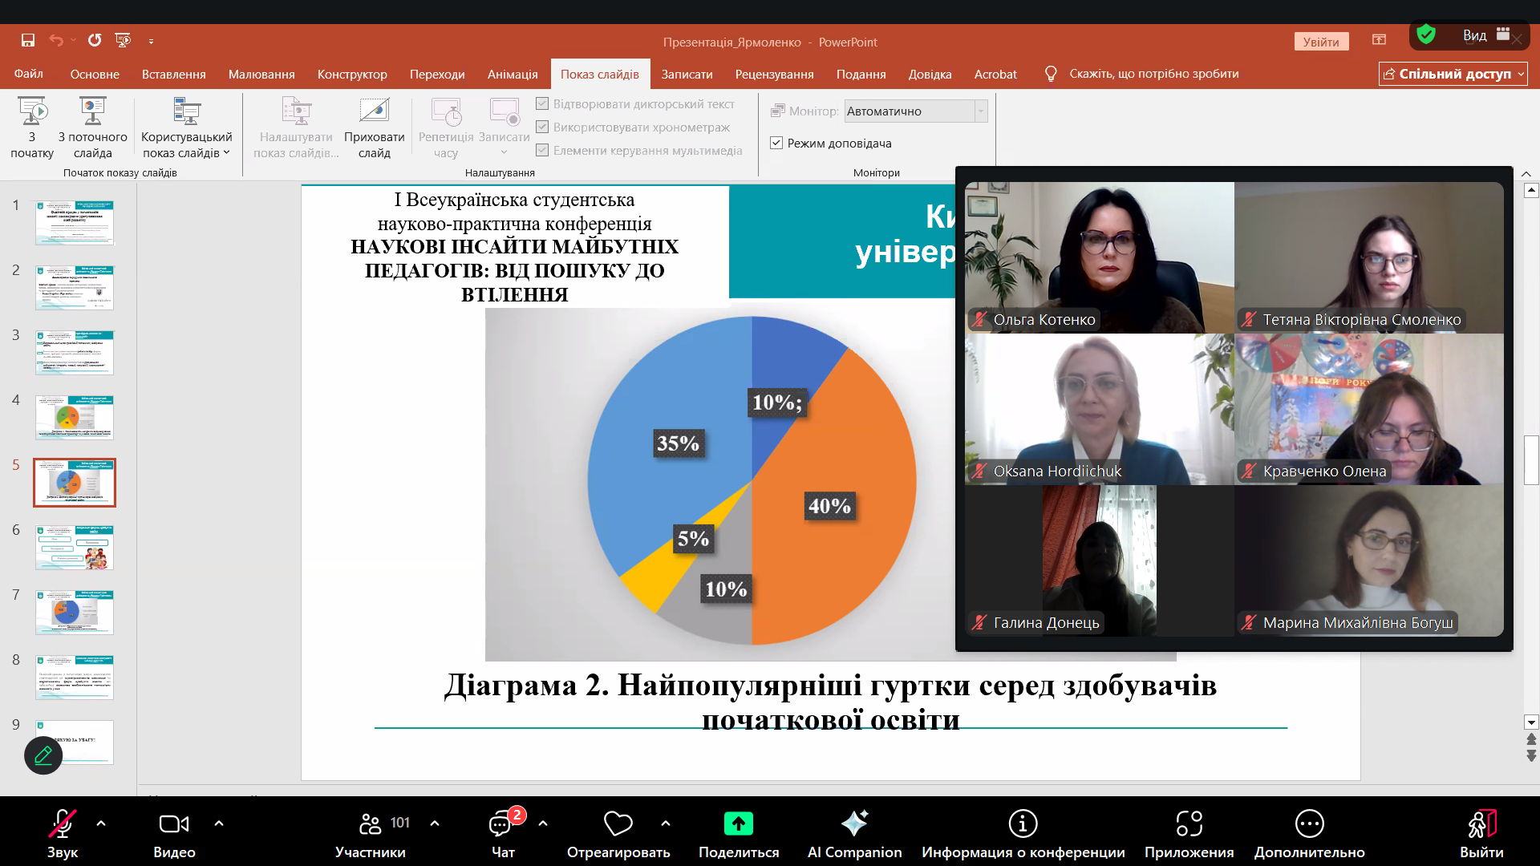The height and width of the screenshot is (866, 1540).
Task: Open chat options arrow next to Чат
Action: [x=543, y=823]
